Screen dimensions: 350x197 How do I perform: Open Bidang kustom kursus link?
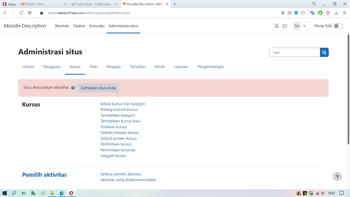click(x=119, y=110)
